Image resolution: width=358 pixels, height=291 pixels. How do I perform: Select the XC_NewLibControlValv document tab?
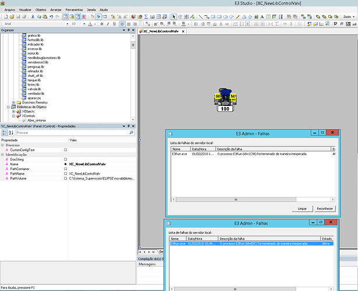(161, 31)
